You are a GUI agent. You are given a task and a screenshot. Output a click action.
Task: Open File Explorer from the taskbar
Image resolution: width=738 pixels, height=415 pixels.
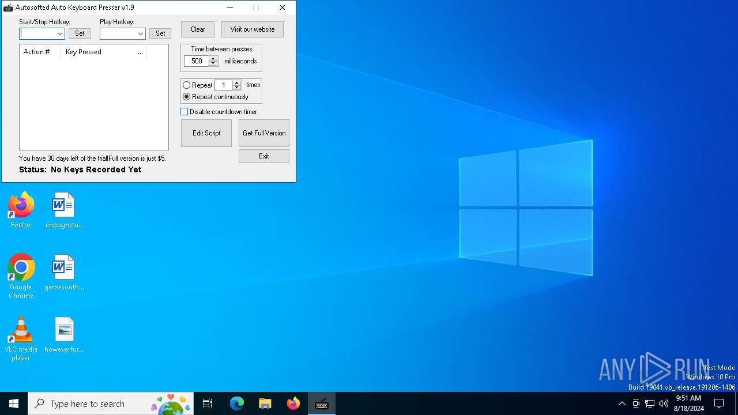coord(265,403)
